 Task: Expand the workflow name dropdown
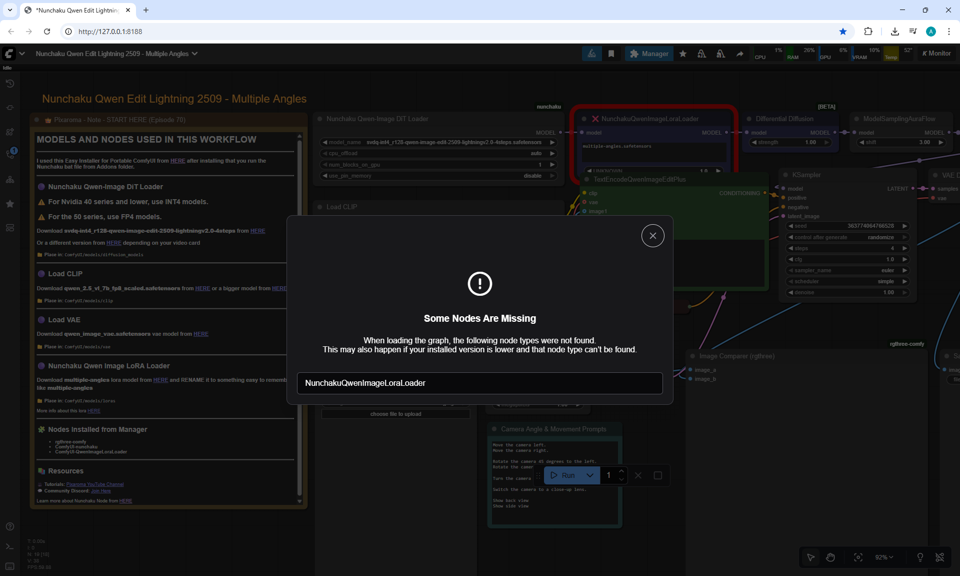[194, 54]
